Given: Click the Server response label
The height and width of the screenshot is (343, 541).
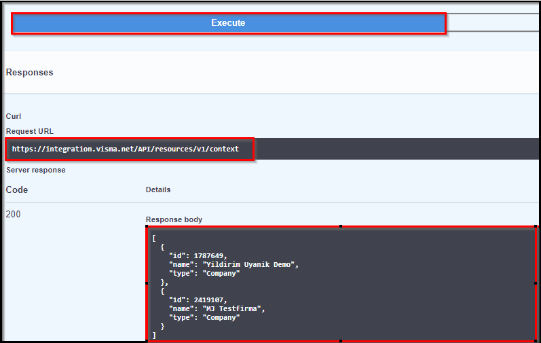Looking at the screenshot, I should [36, 170].
